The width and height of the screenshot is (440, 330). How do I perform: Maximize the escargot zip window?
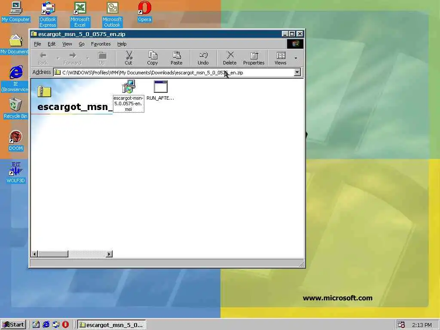[x=292, y=34]
